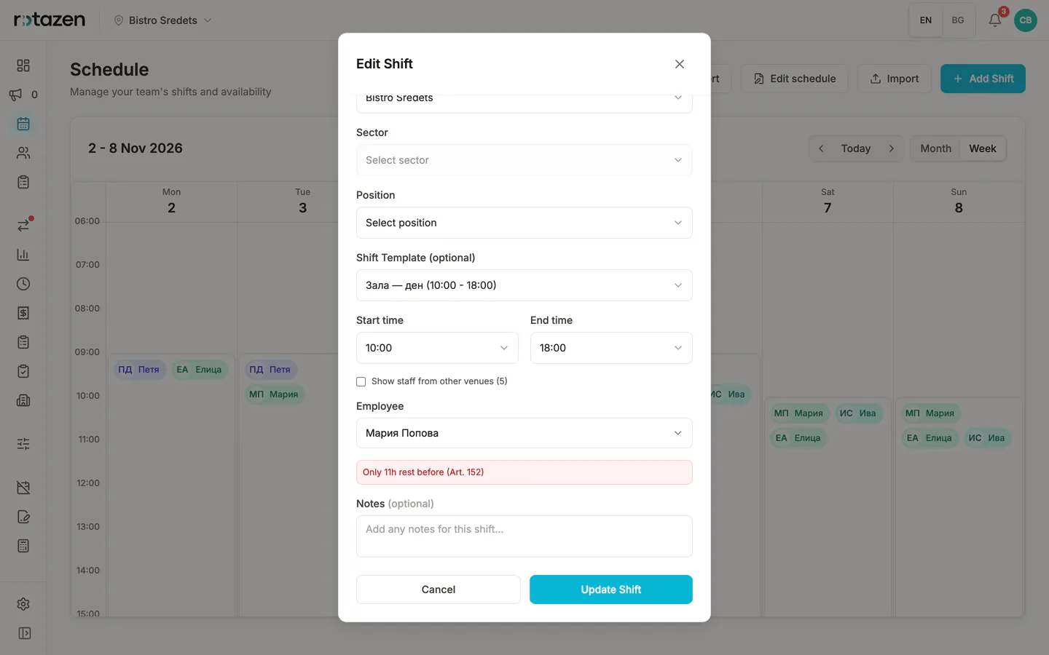Click Update Shift button

tap(611, 589)
